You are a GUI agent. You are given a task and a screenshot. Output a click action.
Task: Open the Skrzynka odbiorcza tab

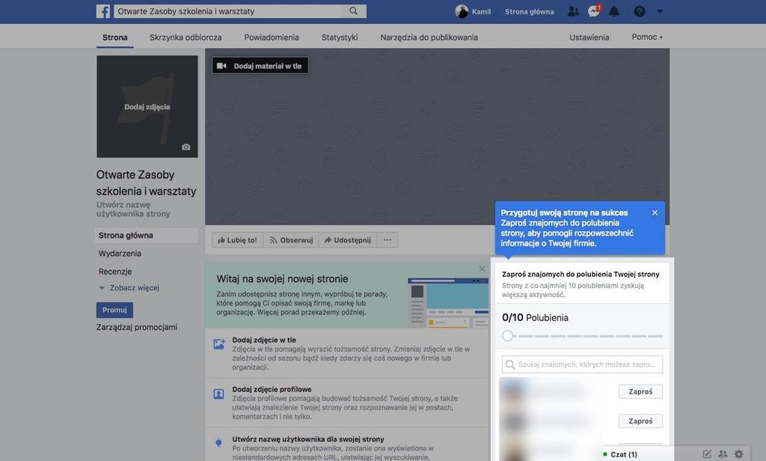pos(186,37)
